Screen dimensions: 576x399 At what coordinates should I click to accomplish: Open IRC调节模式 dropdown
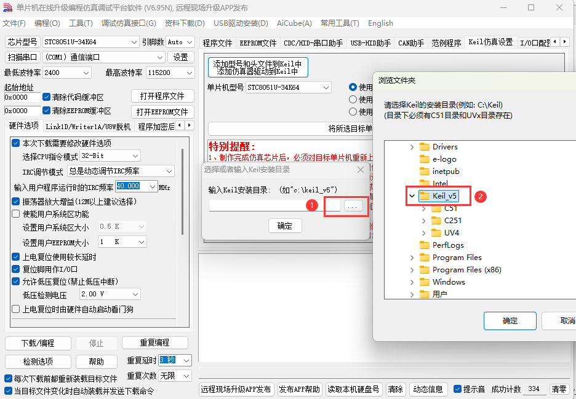(121, 171)
